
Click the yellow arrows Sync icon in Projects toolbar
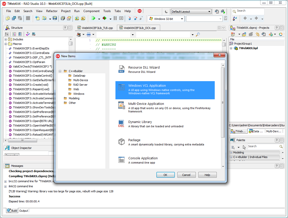pyautogui.click(x=257, y=34)
